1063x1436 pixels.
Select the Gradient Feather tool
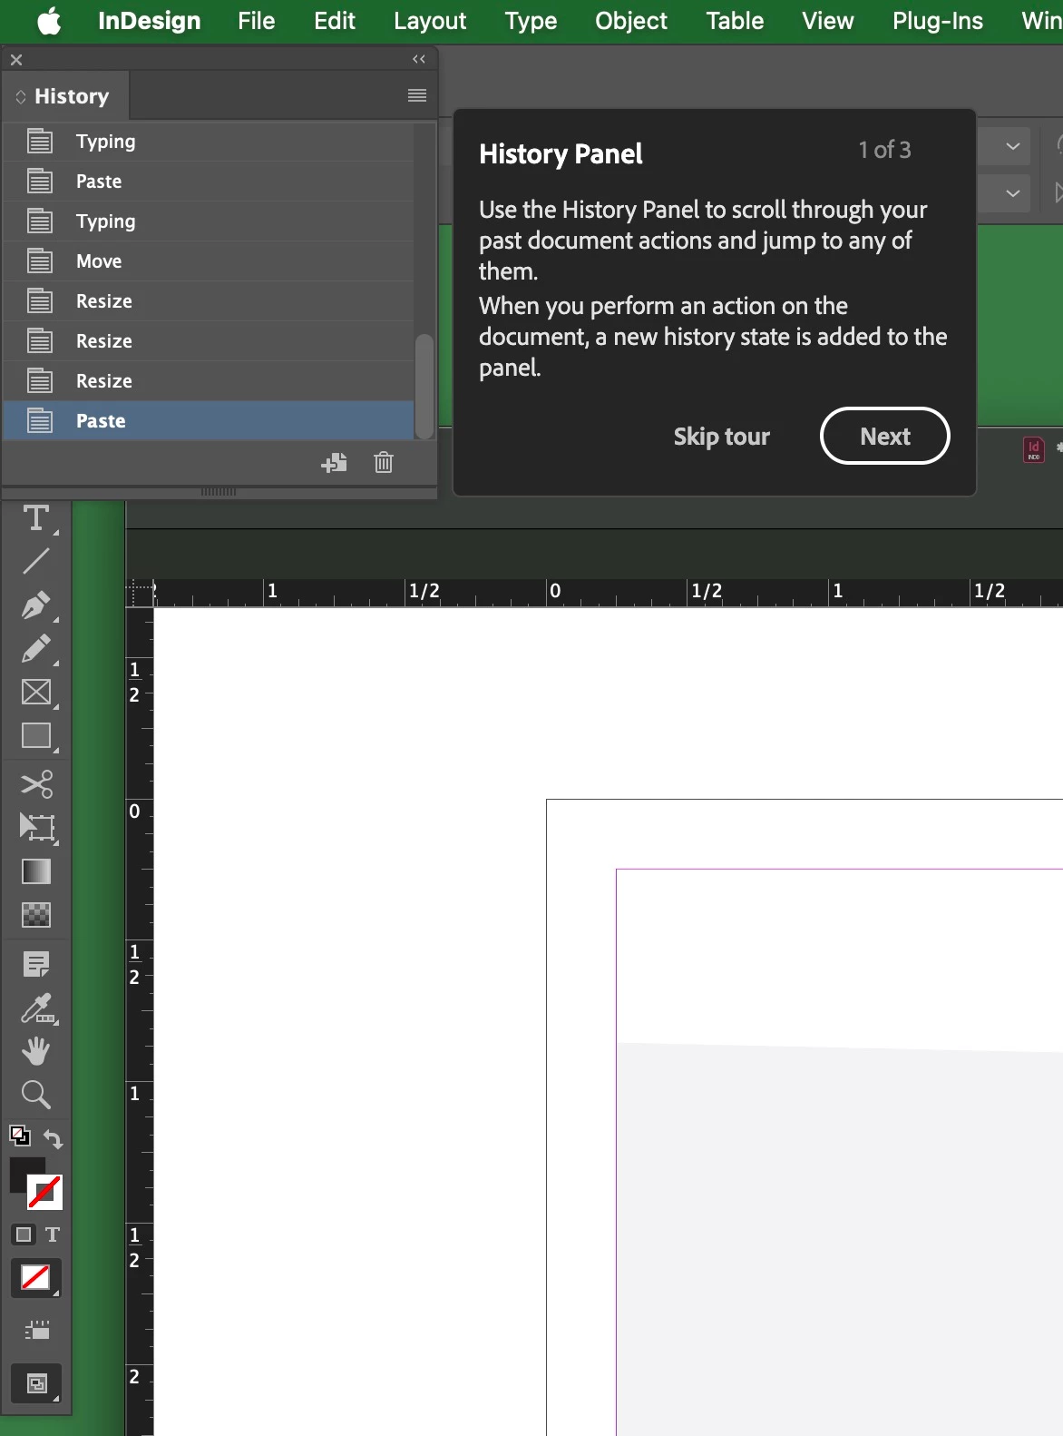[36, 915]
